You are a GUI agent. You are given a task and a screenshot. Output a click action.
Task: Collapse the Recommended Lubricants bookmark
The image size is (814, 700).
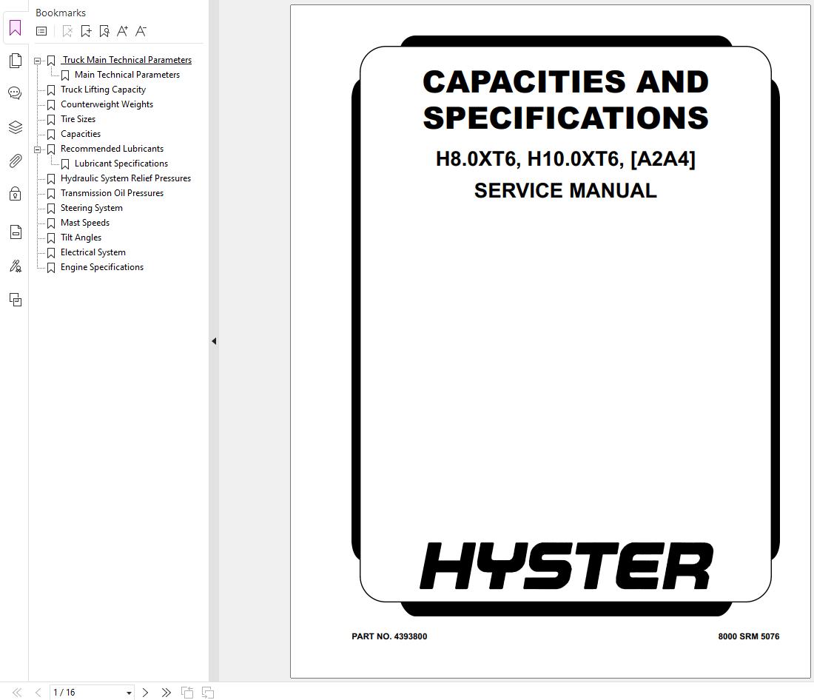pyautogui.click(x=37, y=149)
